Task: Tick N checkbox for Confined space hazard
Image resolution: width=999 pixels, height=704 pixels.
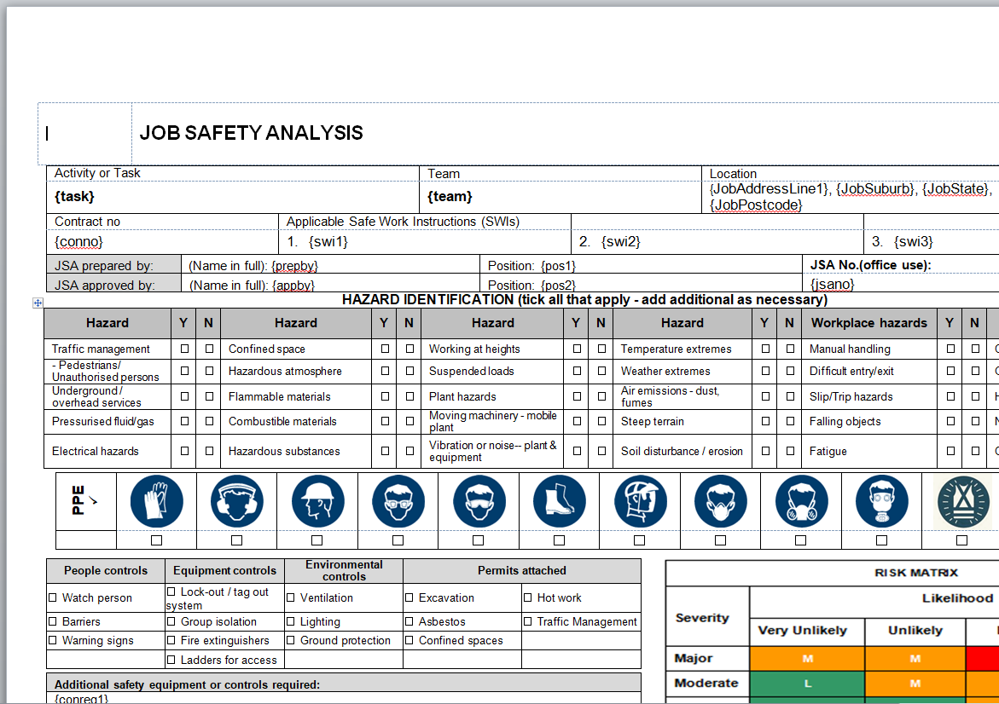Action: click(x=410, y=349)
